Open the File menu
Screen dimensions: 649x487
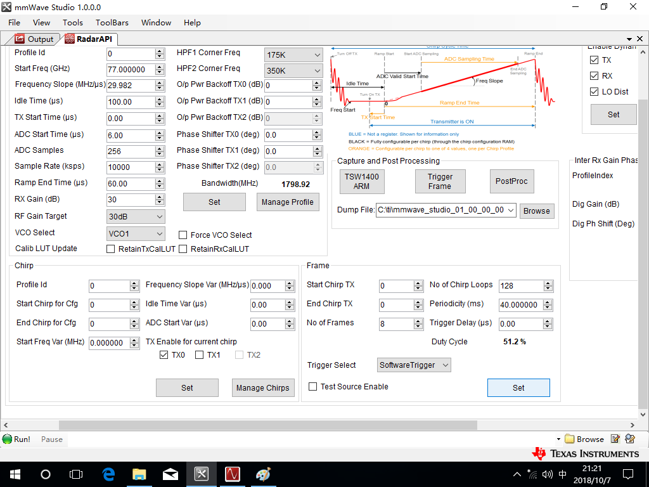(14, 22)
